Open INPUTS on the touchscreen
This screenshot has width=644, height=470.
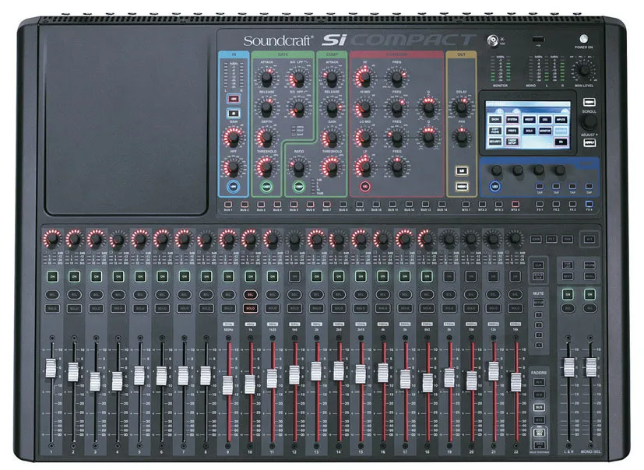(561, 120)
